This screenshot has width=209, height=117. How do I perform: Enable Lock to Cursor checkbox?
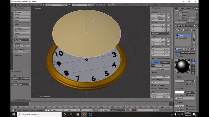(x=153, y=85)
